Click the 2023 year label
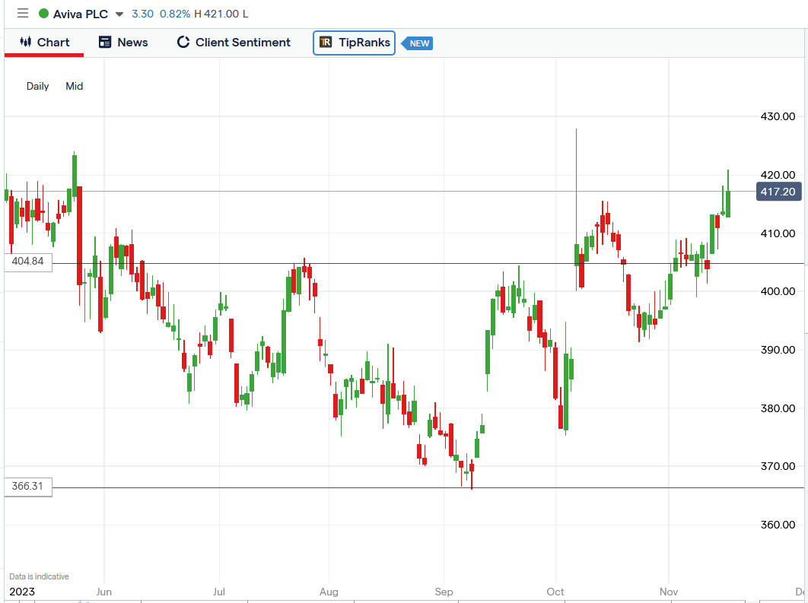The height and width of the screenshot is (603, 808). (x=22, y=592)
